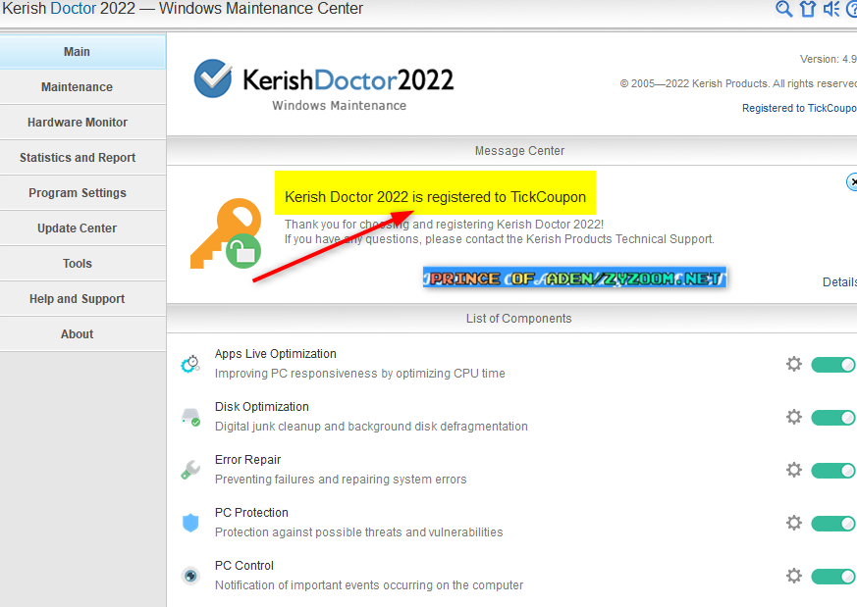857x607 pixels.
Task: Click 'Kerish Doctor 2022 is registered to TickCoupon'
Action: click(435, 197)
